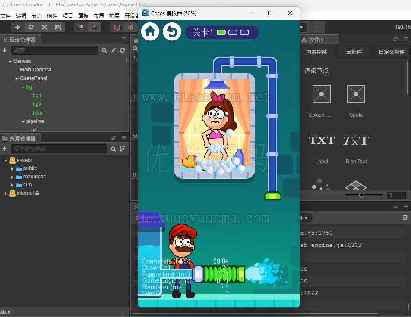Select the bg1 node

[x=37, y=96]
